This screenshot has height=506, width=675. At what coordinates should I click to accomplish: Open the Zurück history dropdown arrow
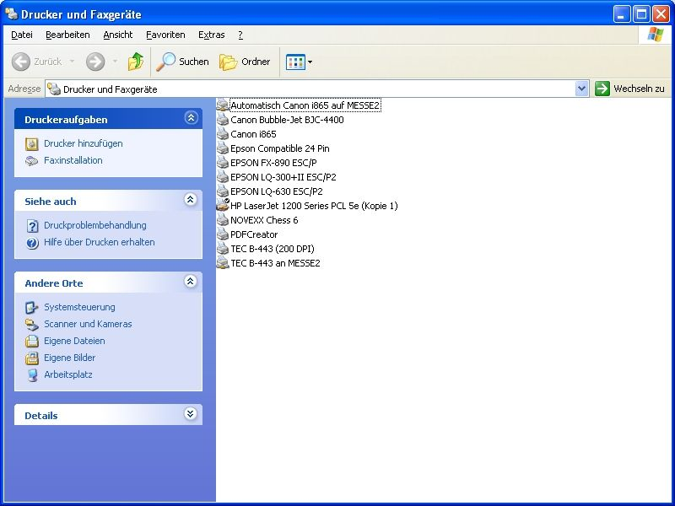73,62
